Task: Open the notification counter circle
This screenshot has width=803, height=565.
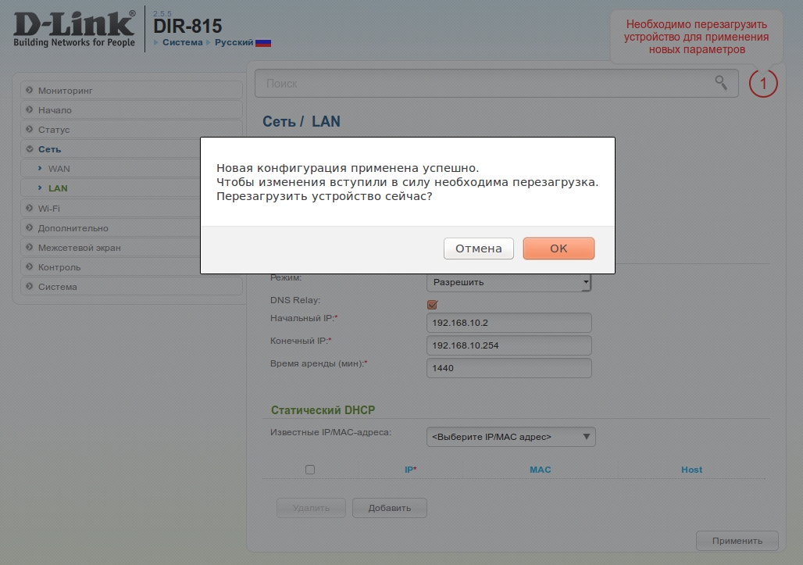Action: coord(763,83)
